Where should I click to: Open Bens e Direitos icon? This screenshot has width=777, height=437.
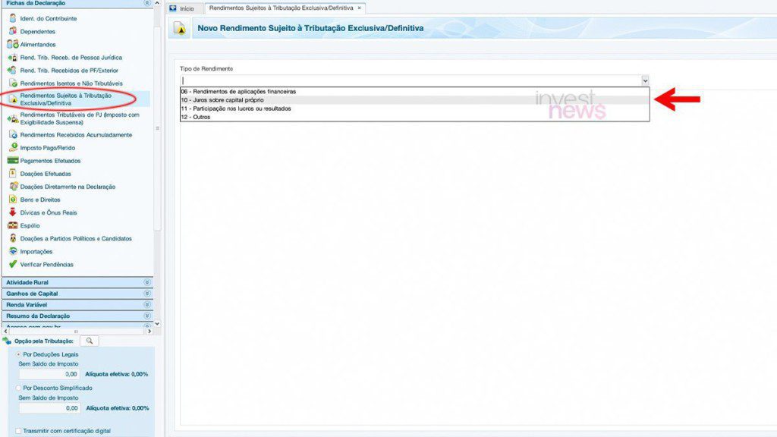[13, 200]
